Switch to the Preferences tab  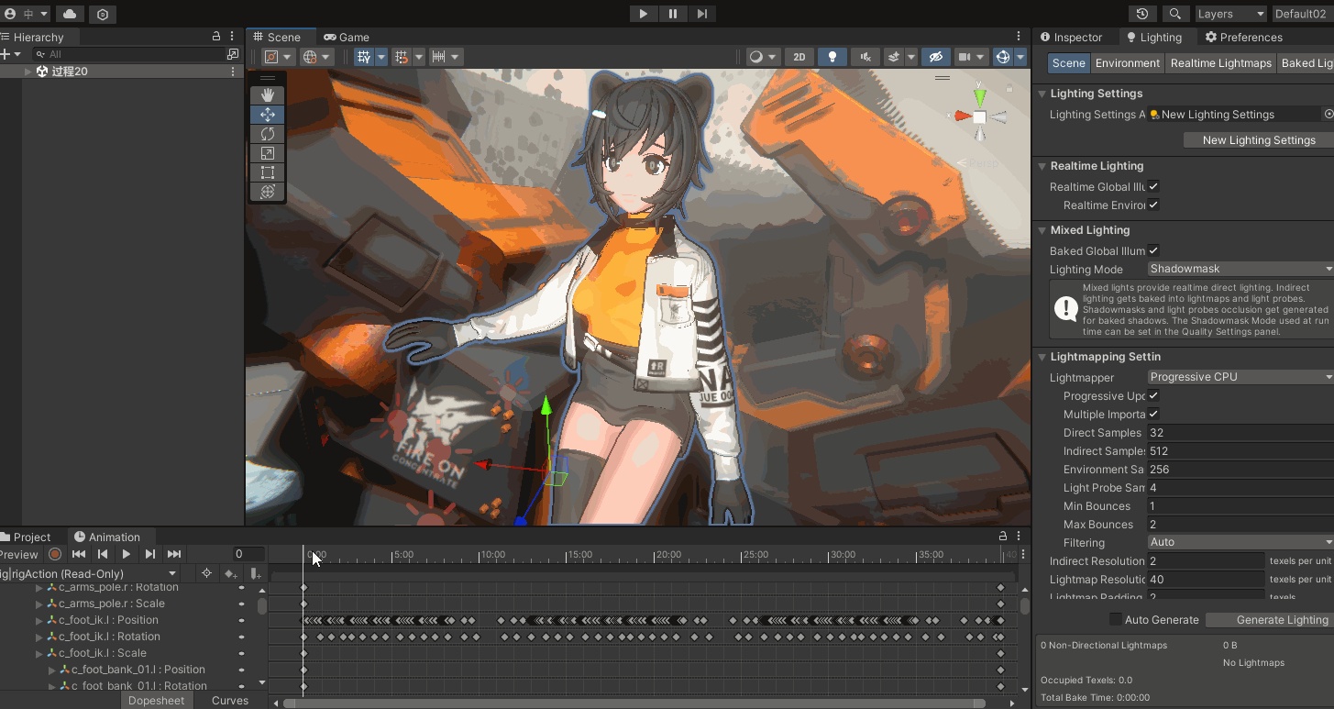point(1244,37)
